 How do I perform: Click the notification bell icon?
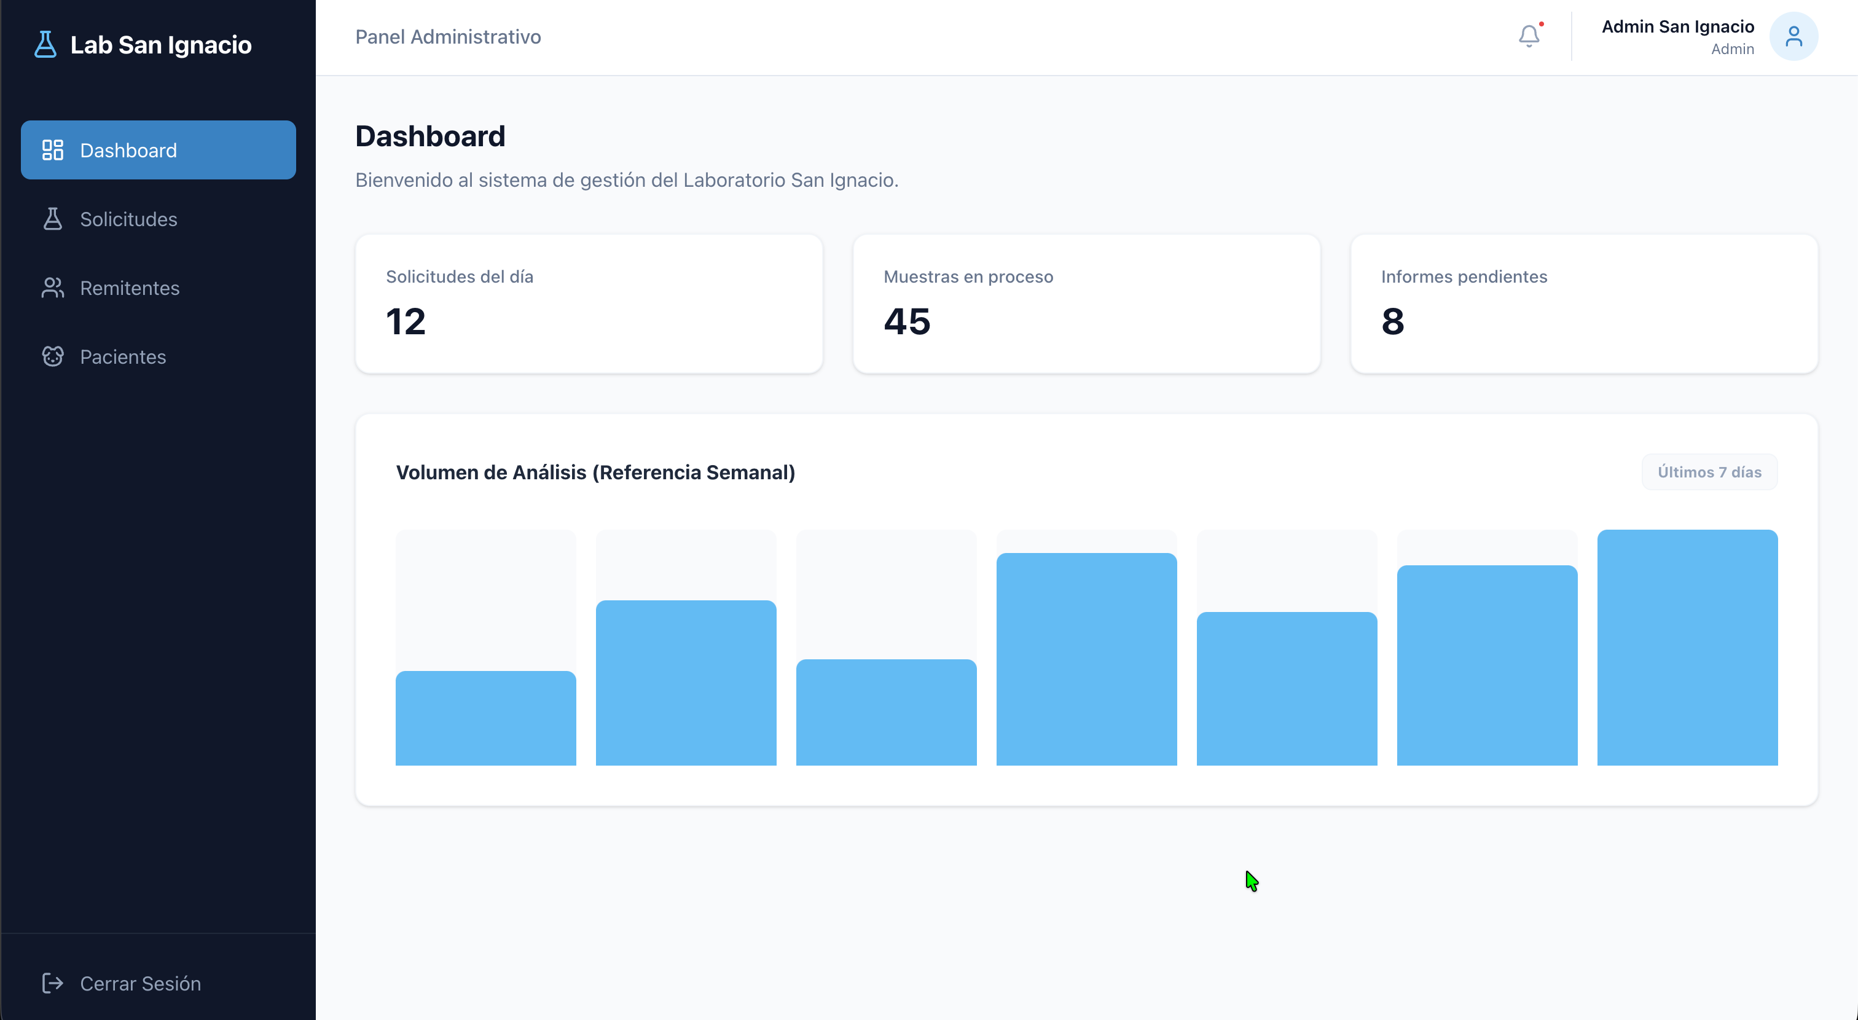coord(1529,36)
